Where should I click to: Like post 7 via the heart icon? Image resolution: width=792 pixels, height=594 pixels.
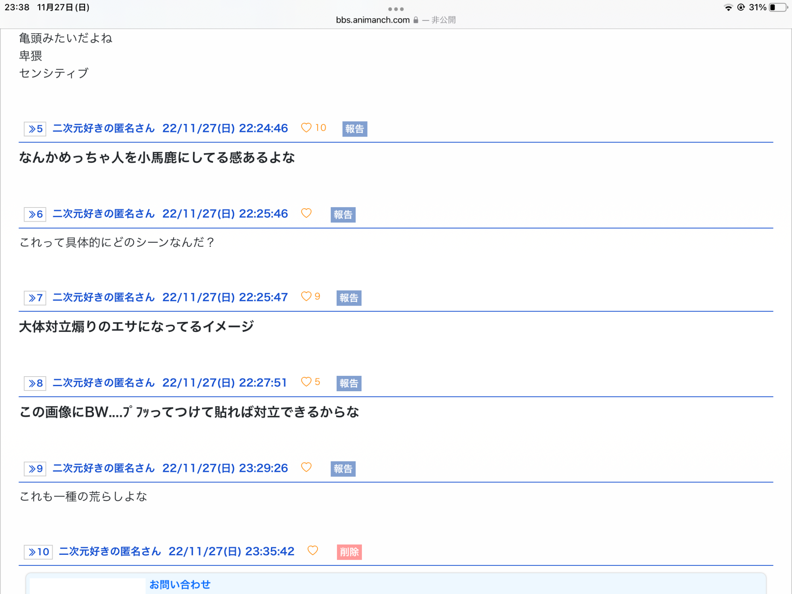click(x=306, y=296)
